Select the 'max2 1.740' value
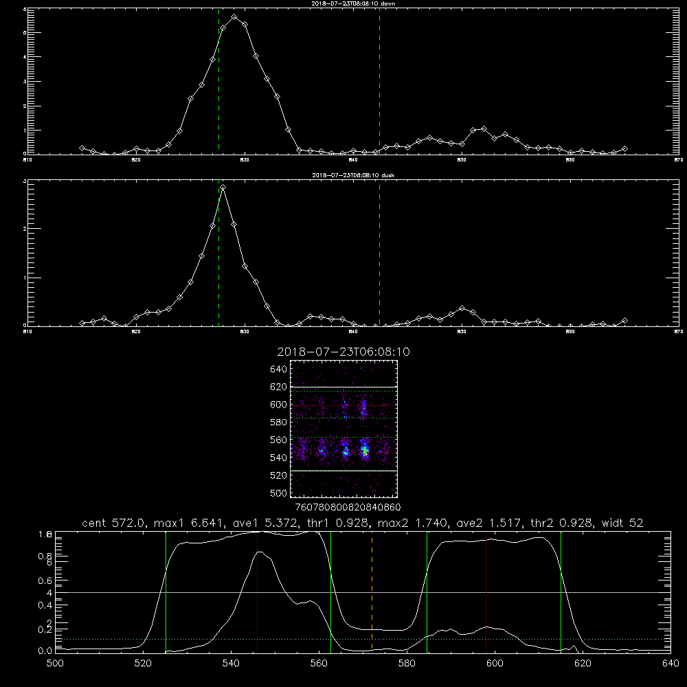This screenshot has height=687, width=687. (413, 523)
